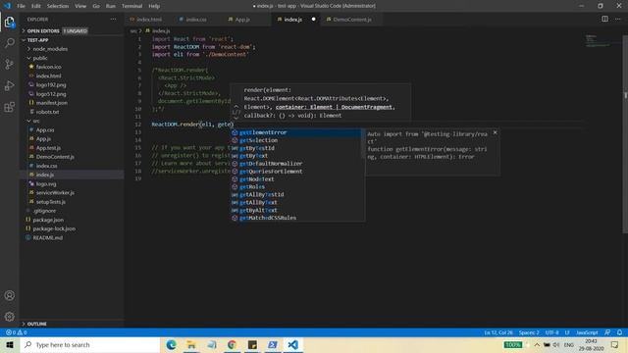Screen dimensions: 628x353
Task: Open the Accounts icon in activity bar
Action: (10, 295)
